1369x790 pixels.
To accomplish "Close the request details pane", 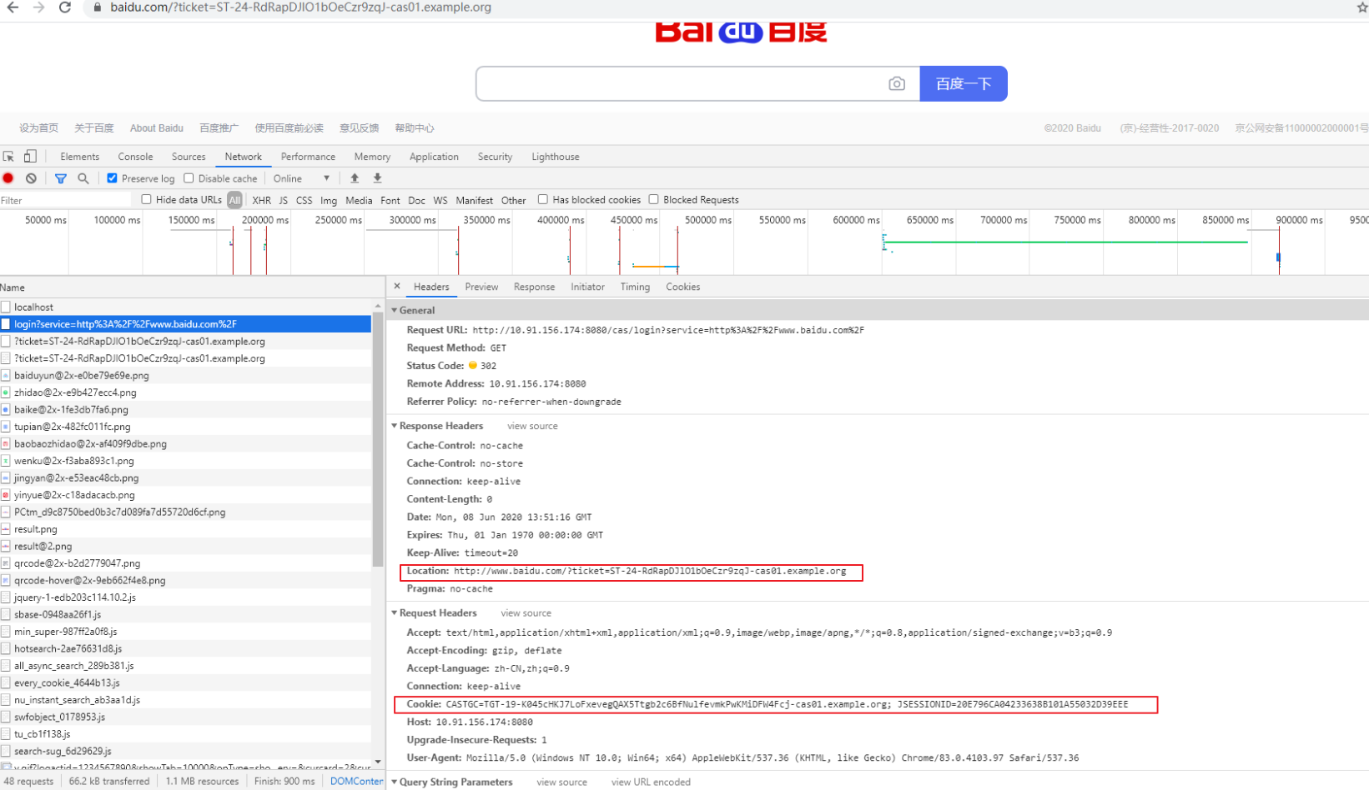I will (397, 286).
